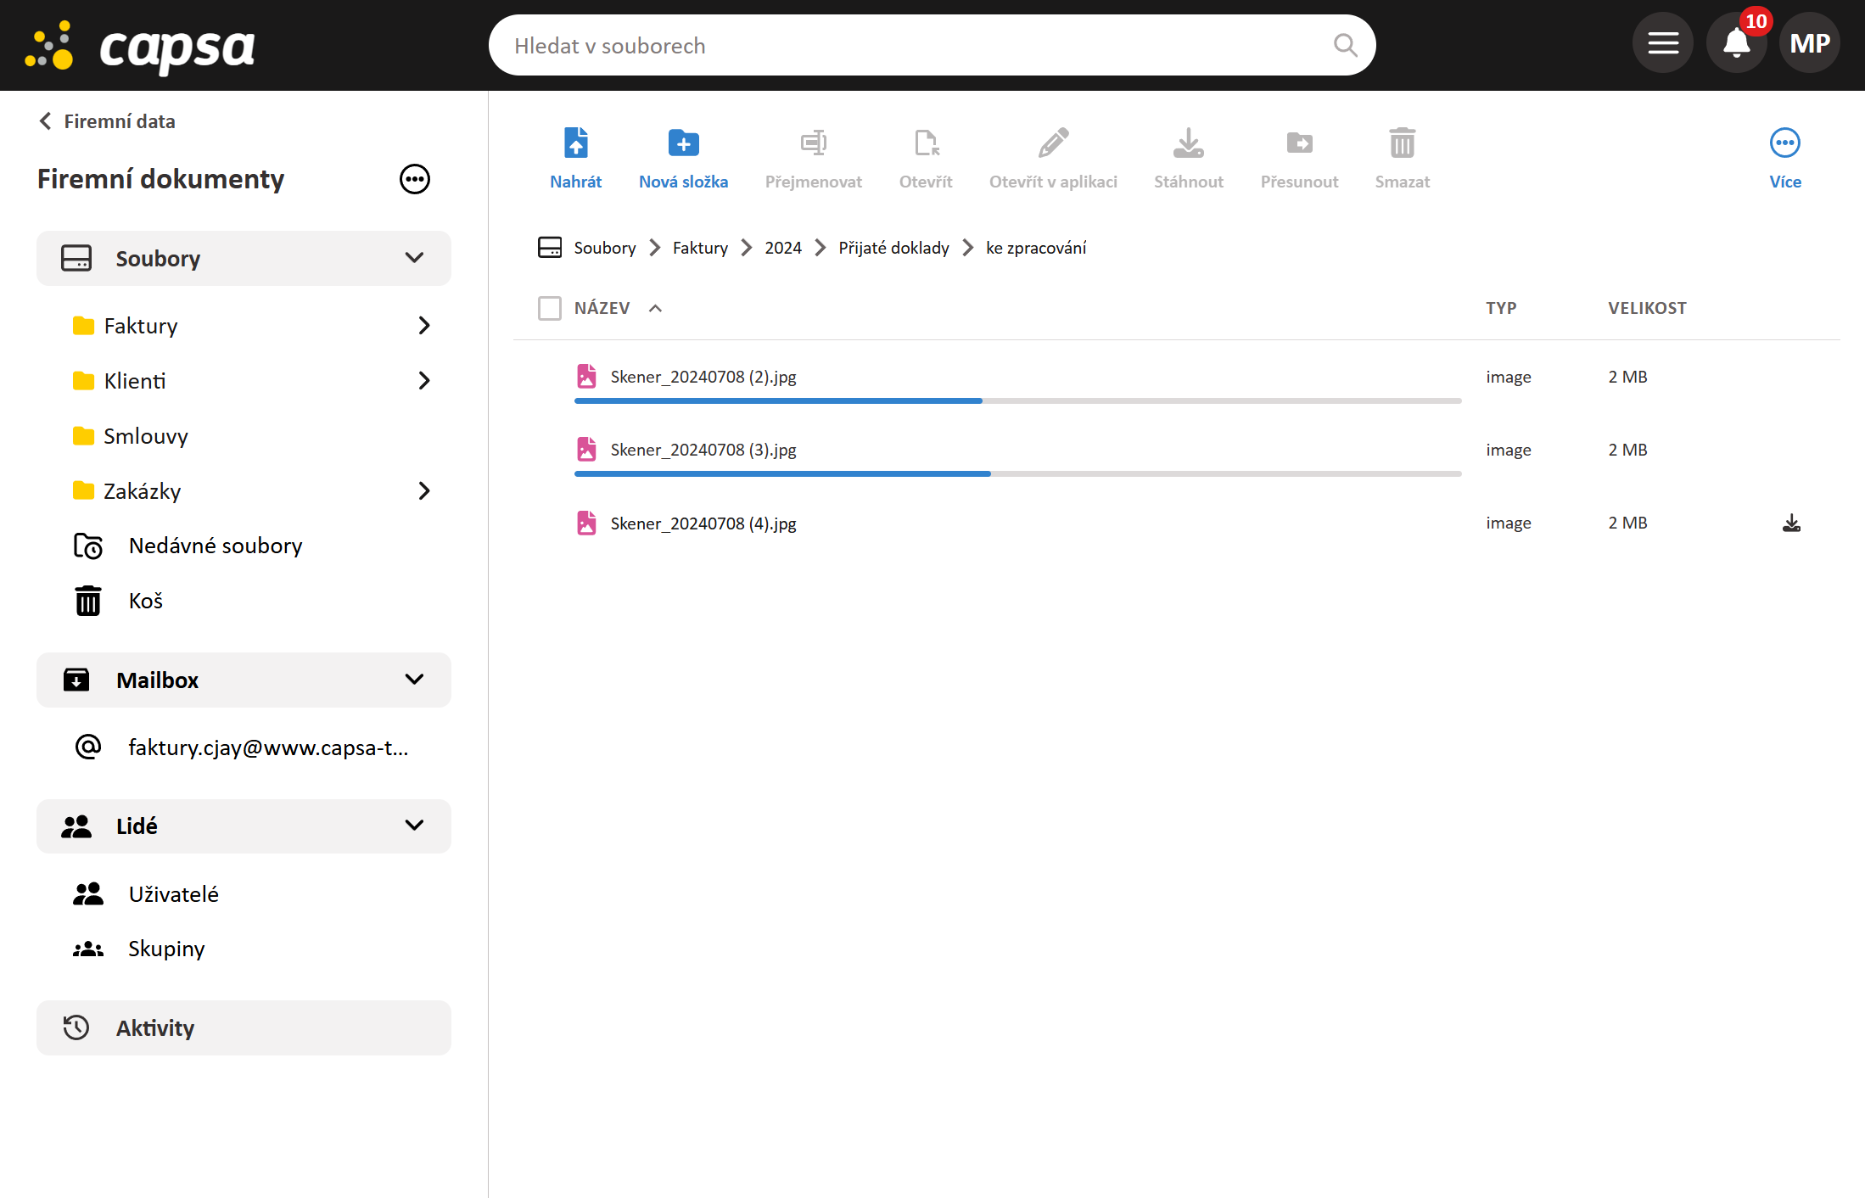
Task: Open the hamburger menu icon
Action: coord(1663,43)
